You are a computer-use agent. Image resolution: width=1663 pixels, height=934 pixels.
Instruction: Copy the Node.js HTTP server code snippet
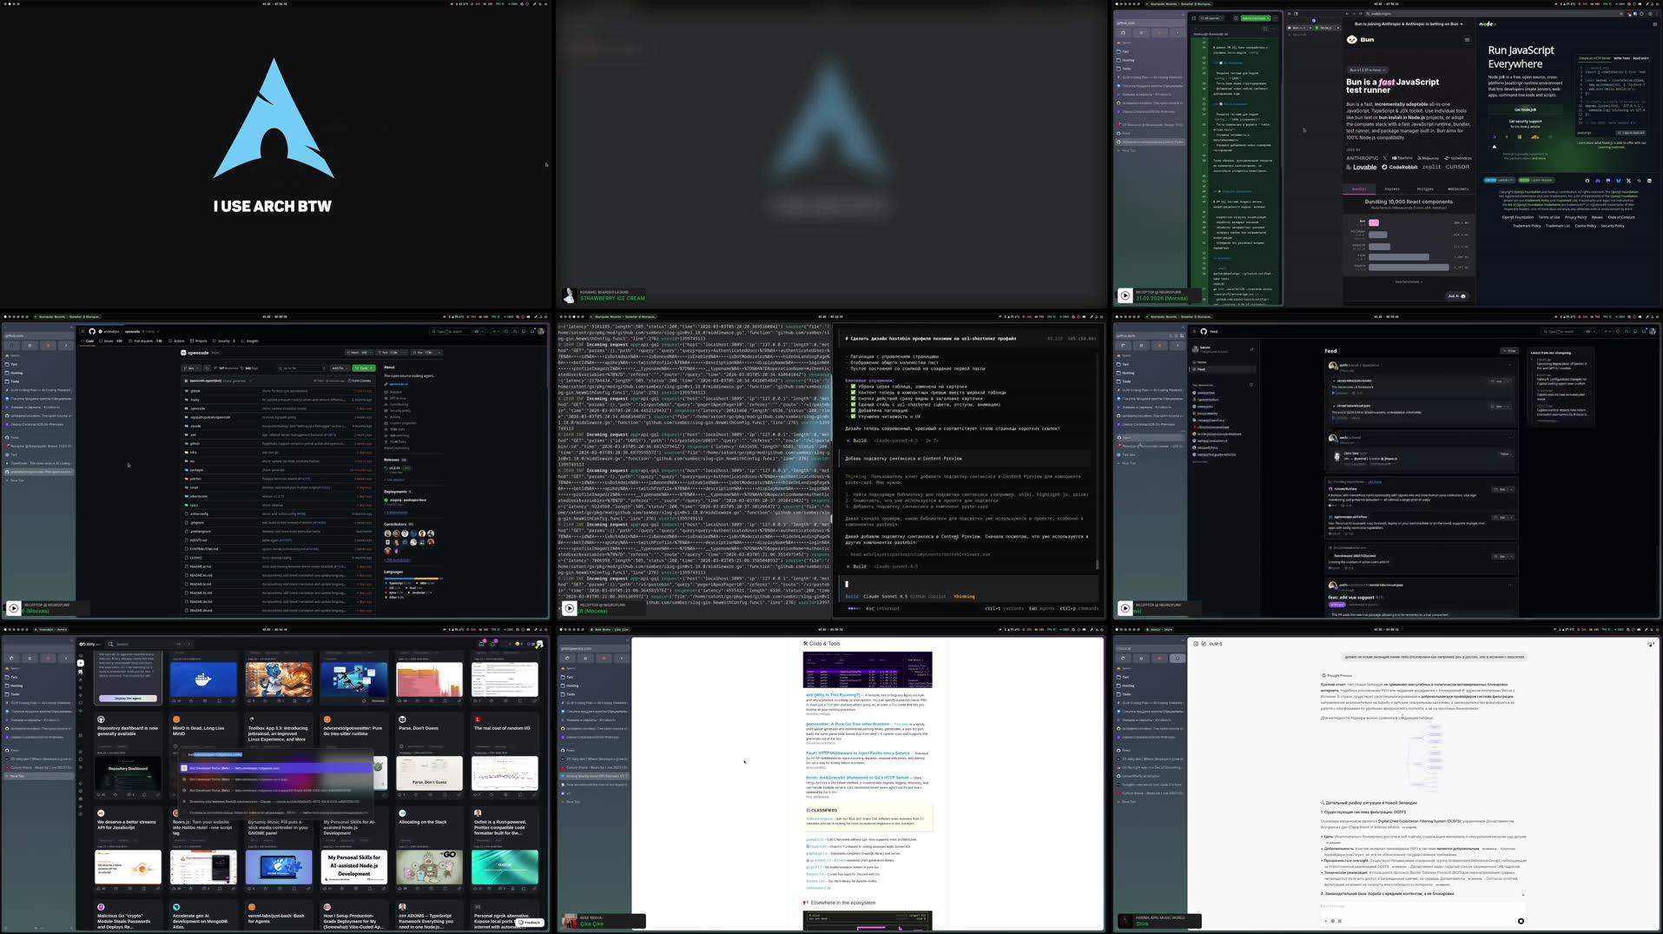point(1631,133)
